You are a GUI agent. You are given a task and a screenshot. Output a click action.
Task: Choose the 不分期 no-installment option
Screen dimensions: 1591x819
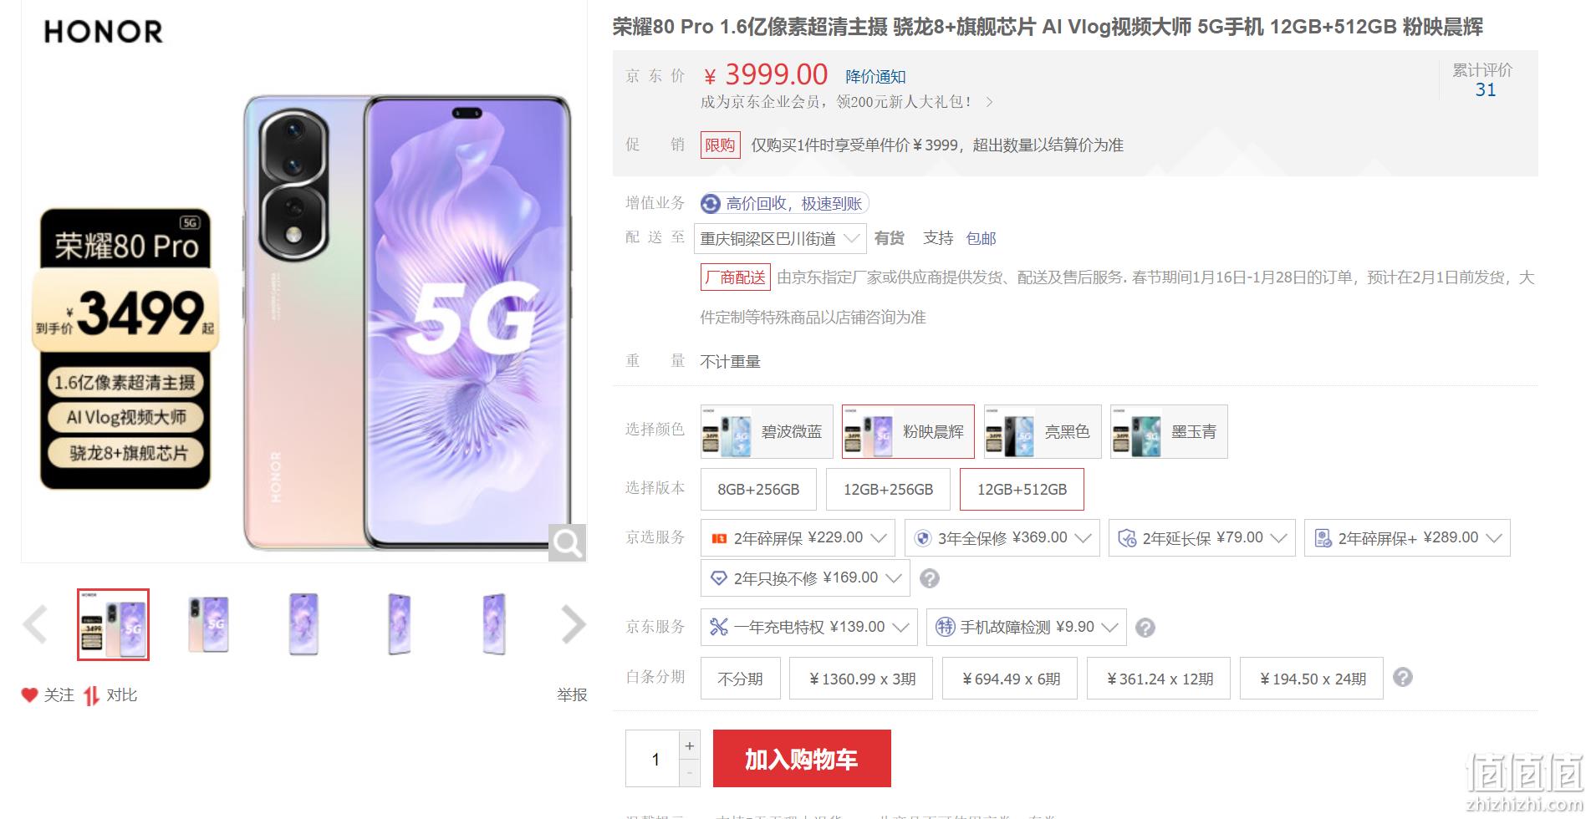pos(740,679)
